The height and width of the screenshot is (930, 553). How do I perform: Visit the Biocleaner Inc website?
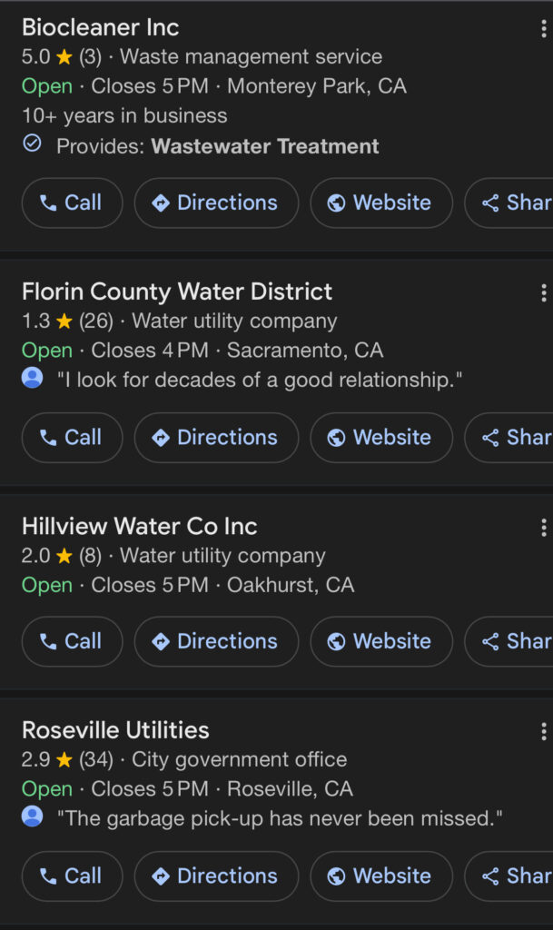[381, 203]
